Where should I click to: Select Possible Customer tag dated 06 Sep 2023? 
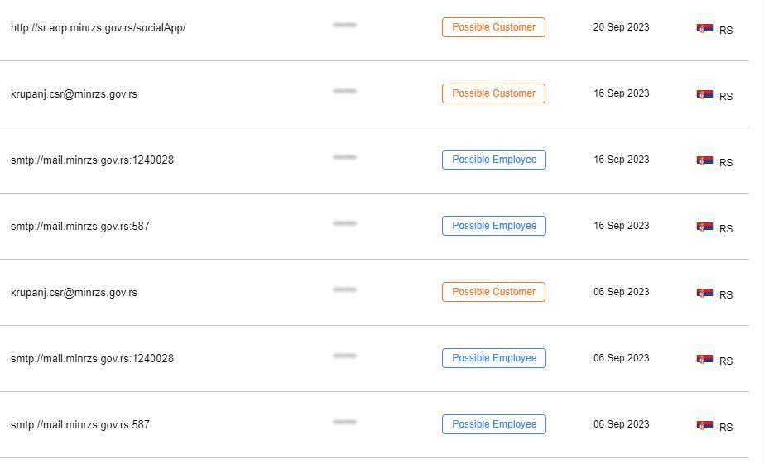point(493,292)
